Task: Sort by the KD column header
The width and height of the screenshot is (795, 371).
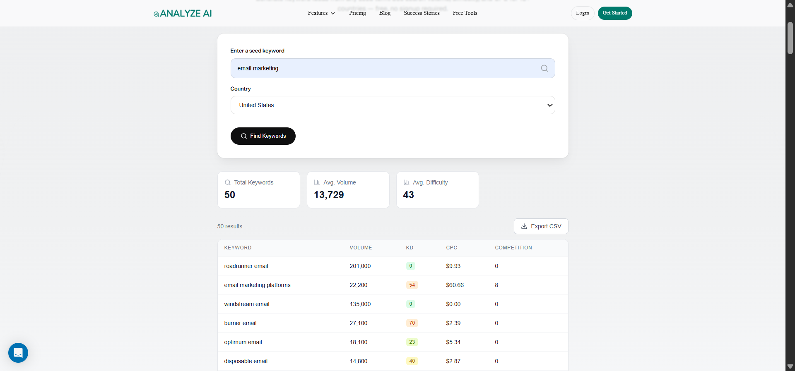Action: pos(410,248)
